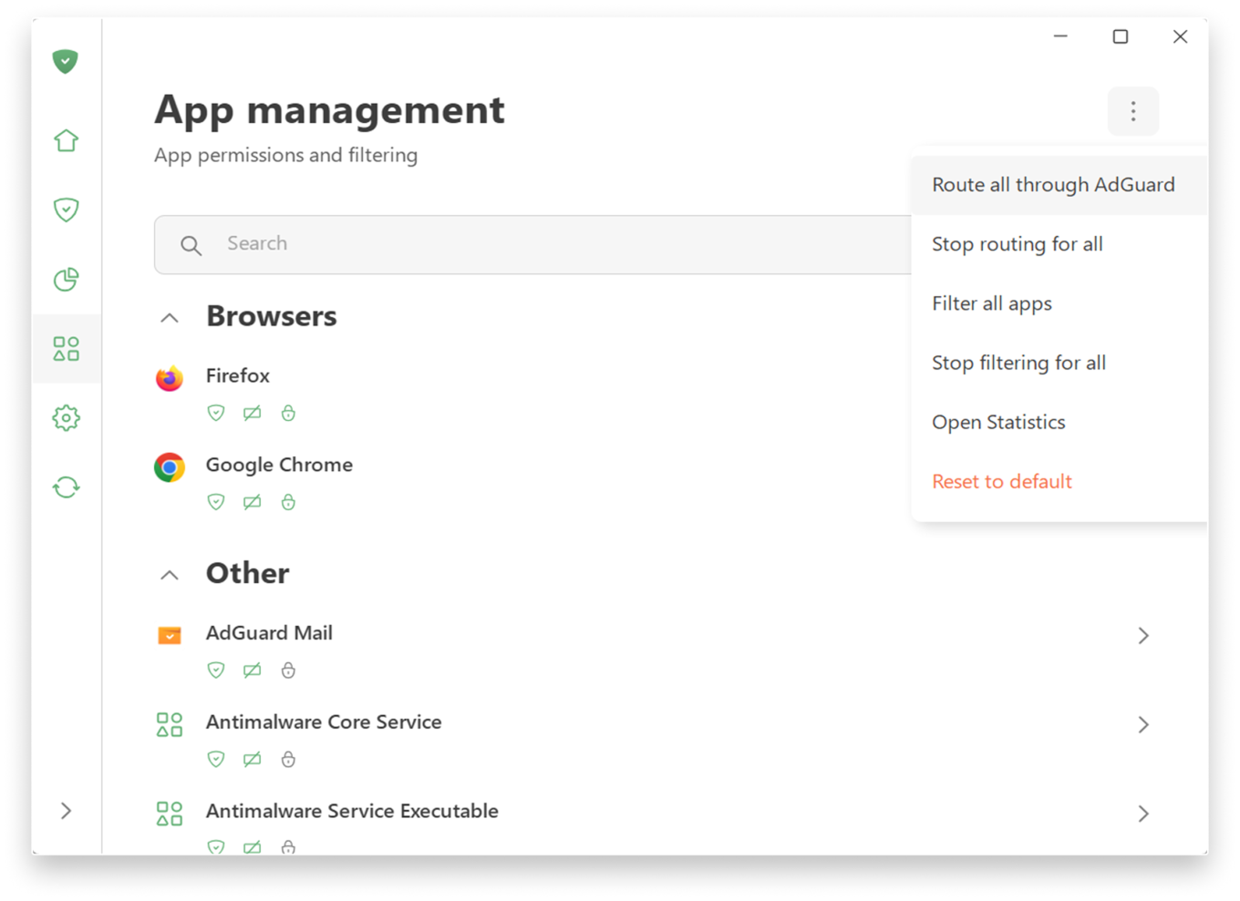Click the magnifier icon in the search bar
The image size is (1240, 901).
click(x=191, y=245)
